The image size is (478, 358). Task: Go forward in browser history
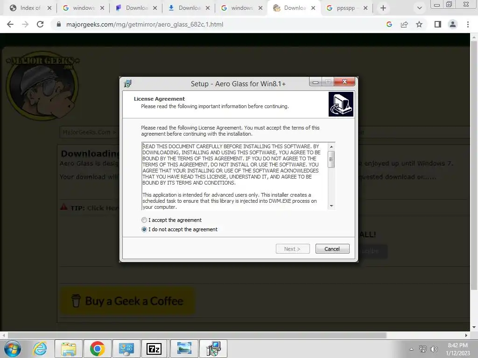coord(25,24)
